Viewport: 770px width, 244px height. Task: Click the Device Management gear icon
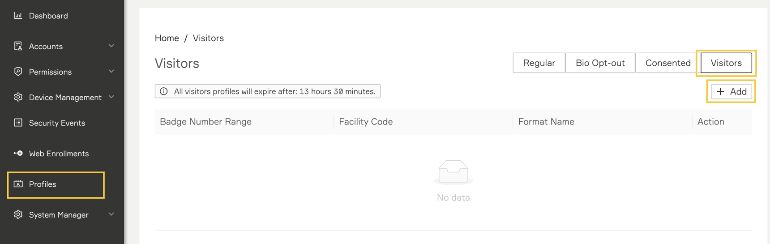18,97
